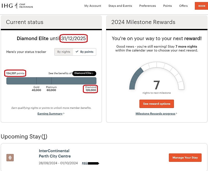Image resolution: width=208 pixels, height=171 pixels.
Task: Open the Offers menu item
Action: [183, 6]
